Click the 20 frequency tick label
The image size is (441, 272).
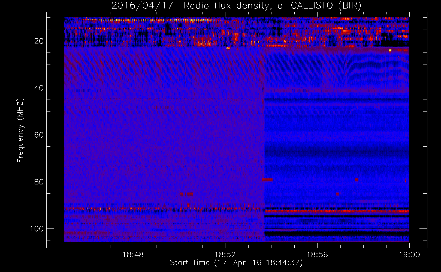[39, 41]
